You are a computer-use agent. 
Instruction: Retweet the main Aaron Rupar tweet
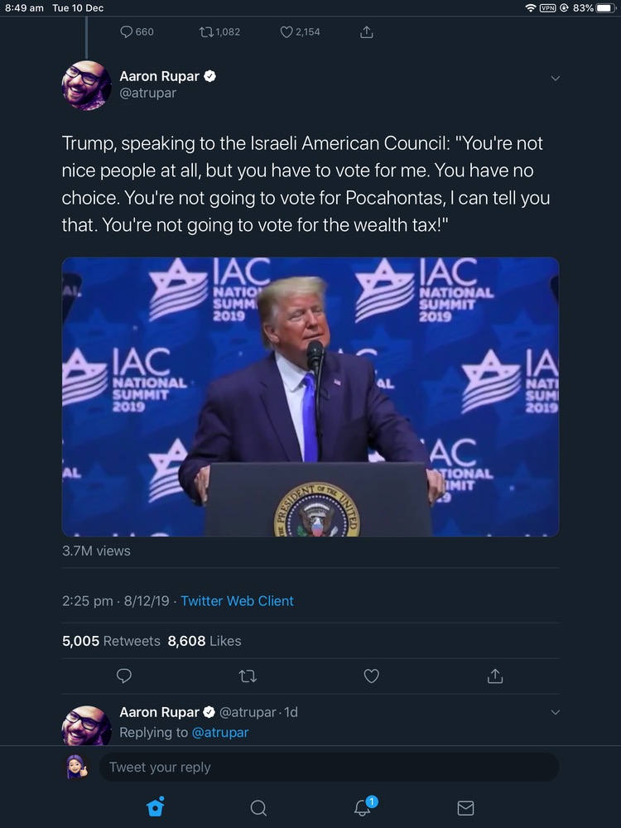248,676
